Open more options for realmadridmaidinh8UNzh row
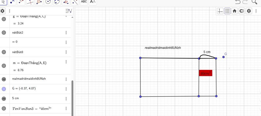The image size is (261, 116). 66,79
